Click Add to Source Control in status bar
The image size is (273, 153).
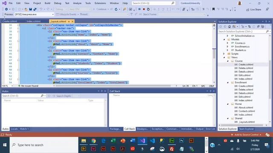(246, 135)
